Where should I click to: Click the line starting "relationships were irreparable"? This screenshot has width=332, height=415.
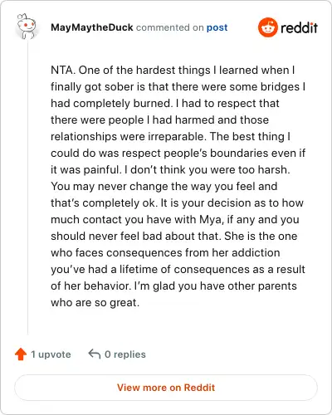point(171,137)
